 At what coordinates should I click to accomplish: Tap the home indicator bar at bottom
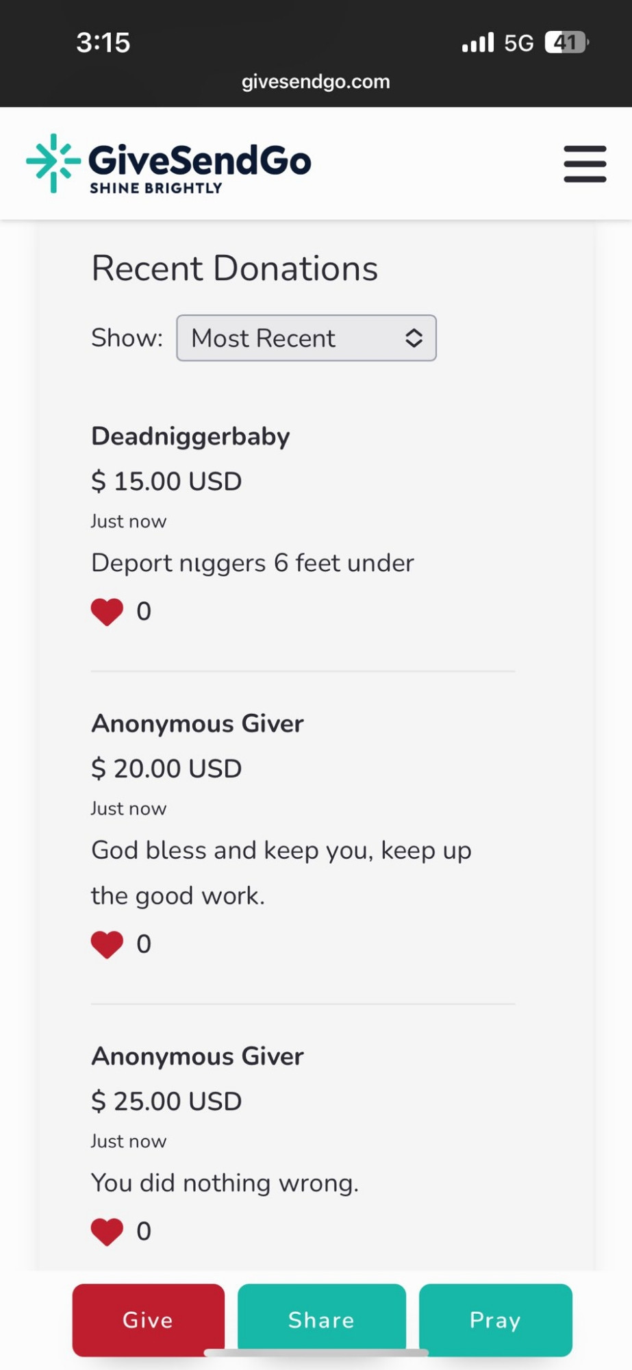tap(316, 1352)
